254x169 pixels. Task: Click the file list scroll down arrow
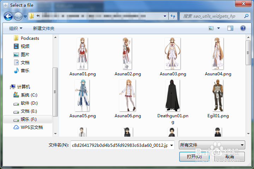click(x=248, y=134)
